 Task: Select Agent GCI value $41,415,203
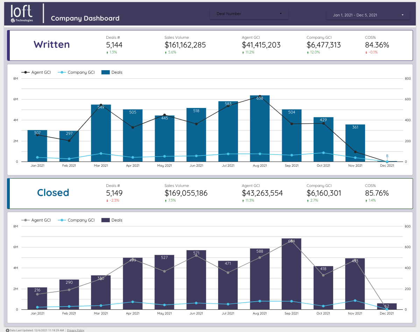tap(261, 45)
